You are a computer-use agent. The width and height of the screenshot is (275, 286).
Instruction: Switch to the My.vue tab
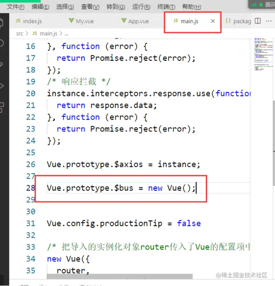81,21
